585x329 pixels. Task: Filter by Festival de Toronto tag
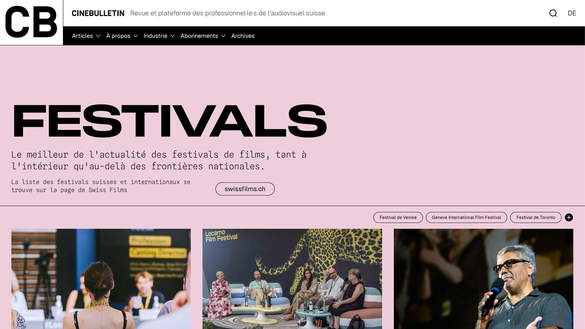[x=536, y=218]
